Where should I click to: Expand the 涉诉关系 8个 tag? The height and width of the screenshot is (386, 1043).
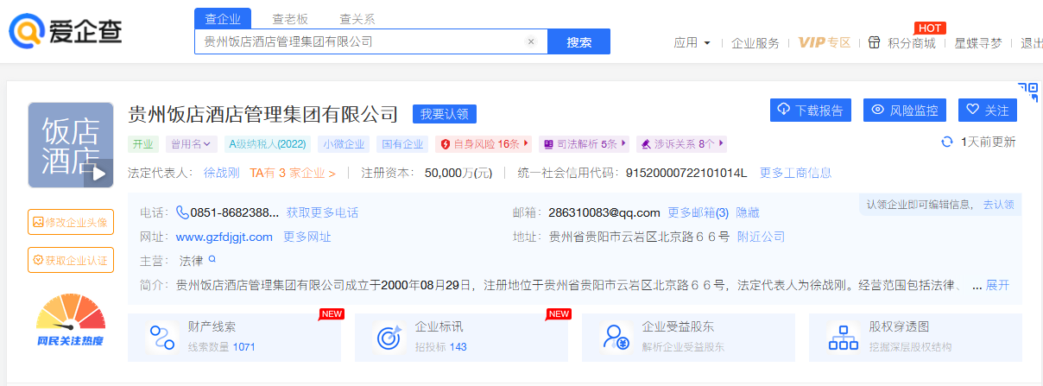(682, 144)
